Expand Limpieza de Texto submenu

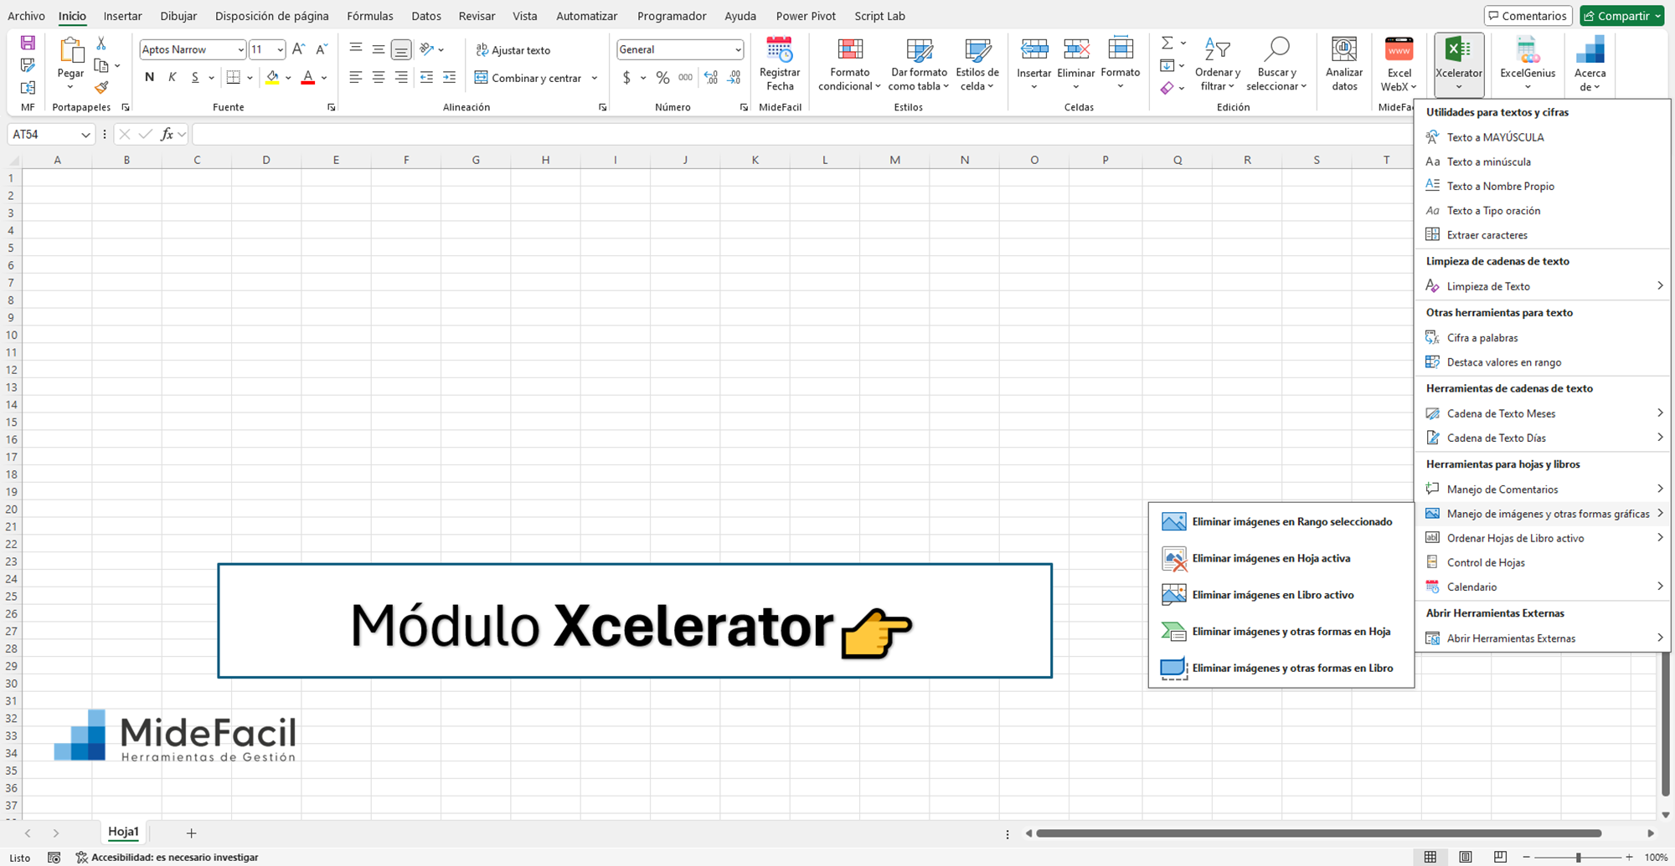1542,286
